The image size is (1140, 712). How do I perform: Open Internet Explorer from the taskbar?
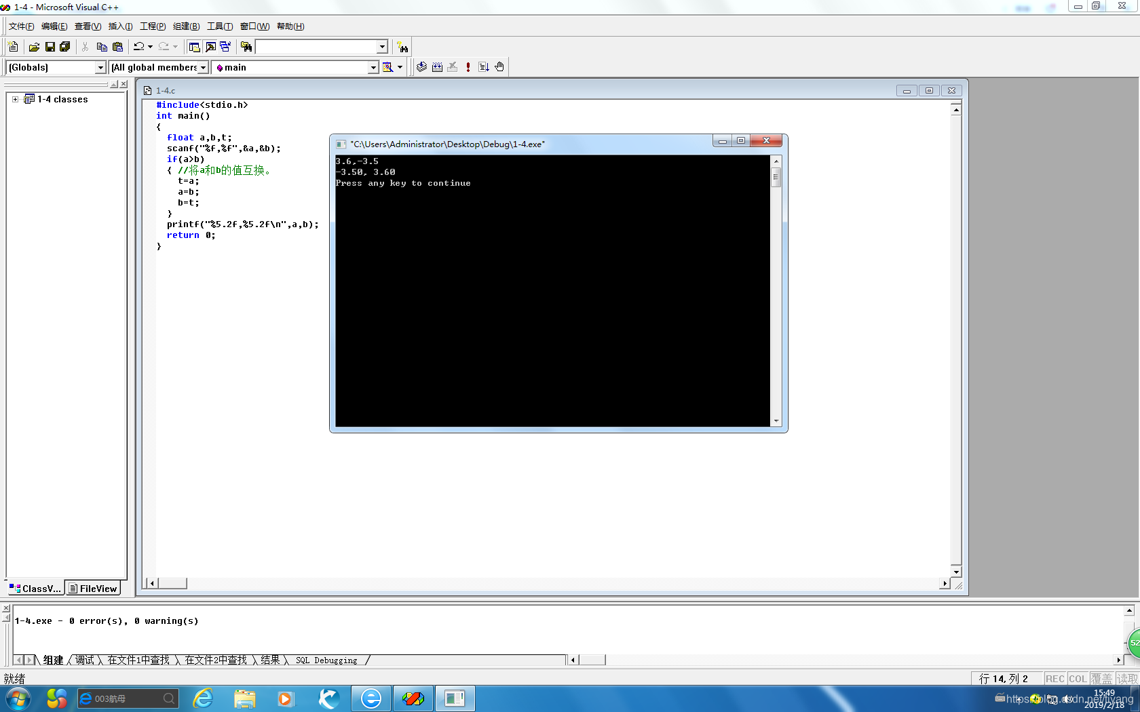203,698
